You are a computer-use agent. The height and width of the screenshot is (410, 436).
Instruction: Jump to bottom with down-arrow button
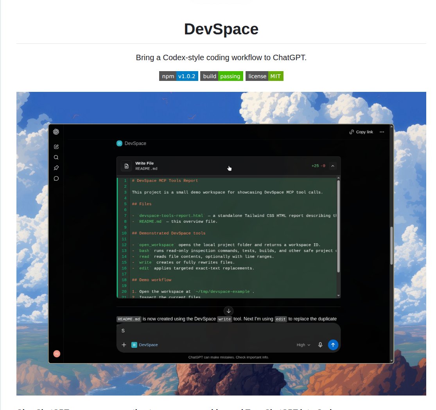(229, 311)
